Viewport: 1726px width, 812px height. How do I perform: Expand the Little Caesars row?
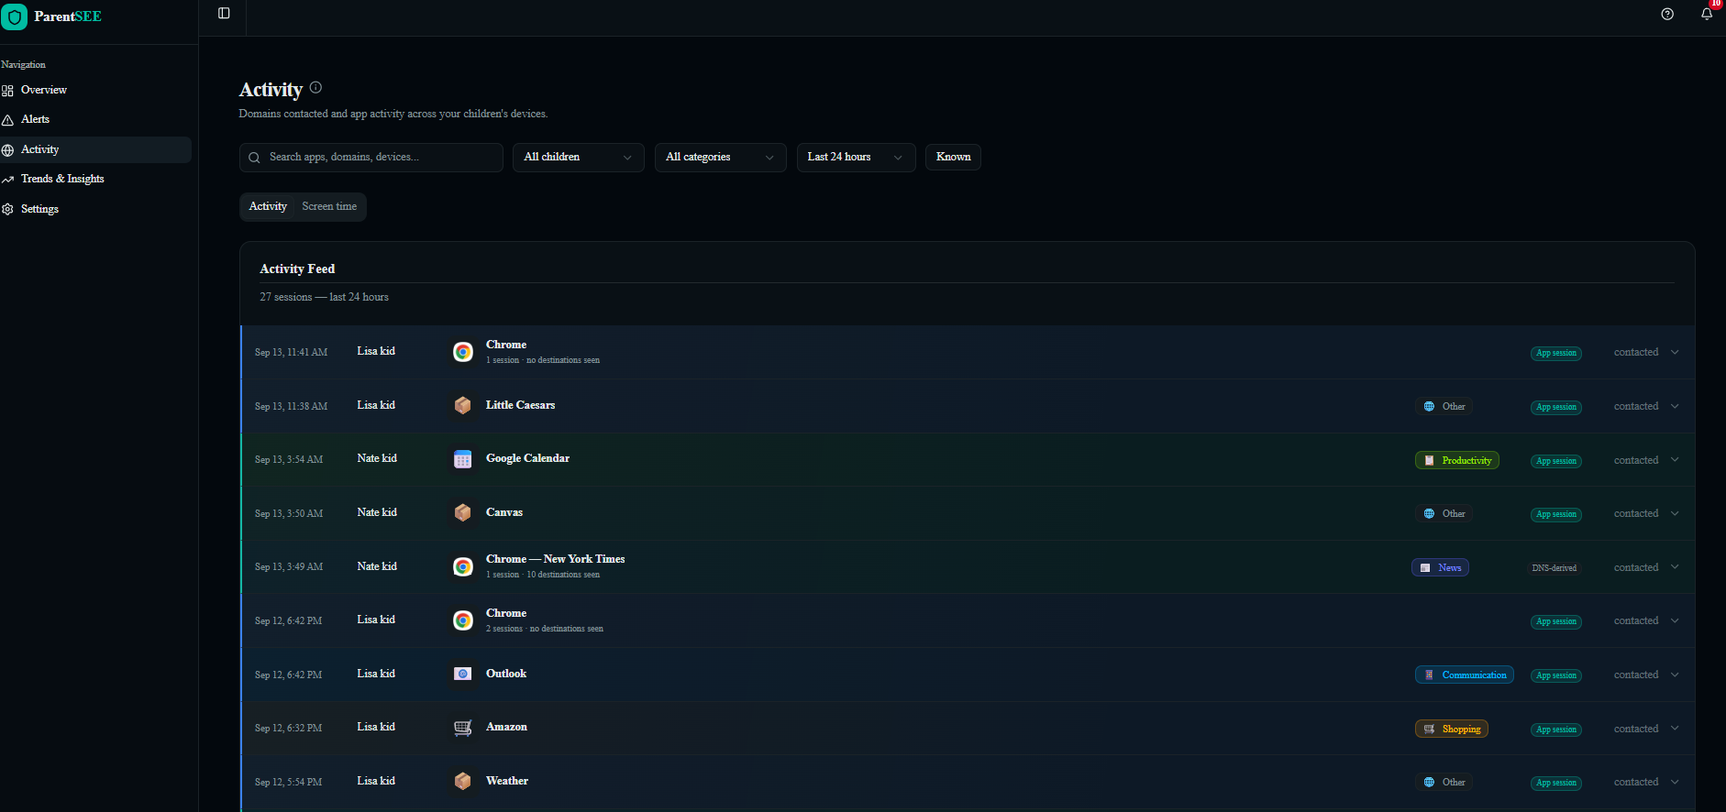[1675, 406]
